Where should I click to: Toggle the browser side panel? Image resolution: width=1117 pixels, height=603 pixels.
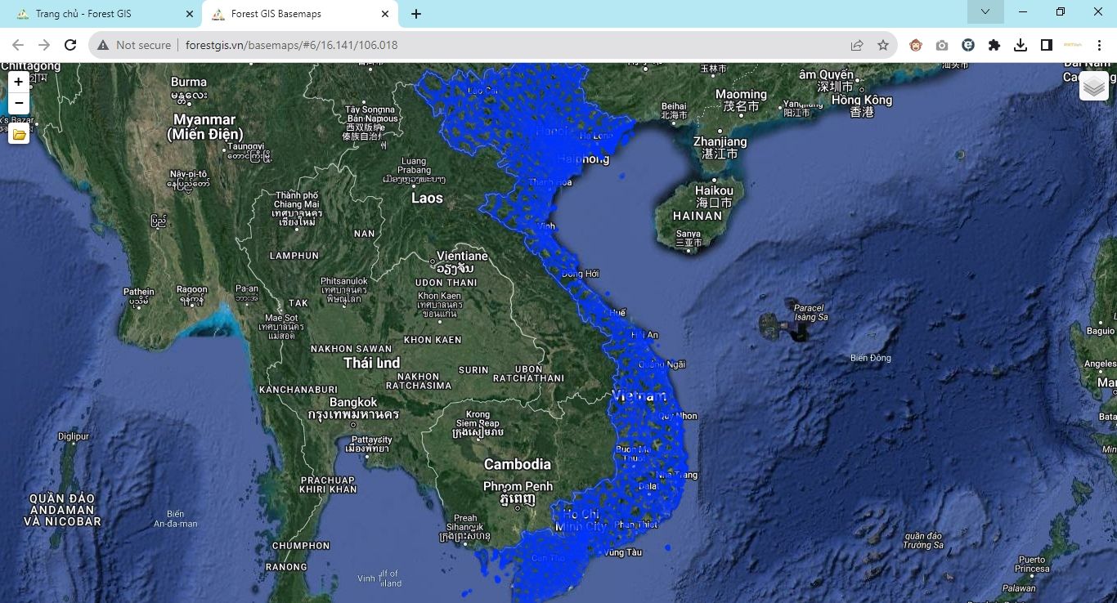(1047, 45)
